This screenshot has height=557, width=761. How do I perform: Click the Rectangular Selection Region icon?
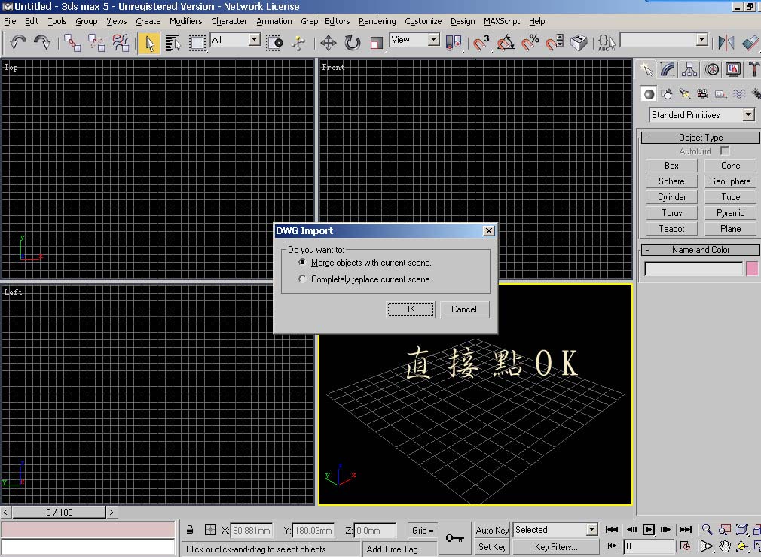click(197, 43)
